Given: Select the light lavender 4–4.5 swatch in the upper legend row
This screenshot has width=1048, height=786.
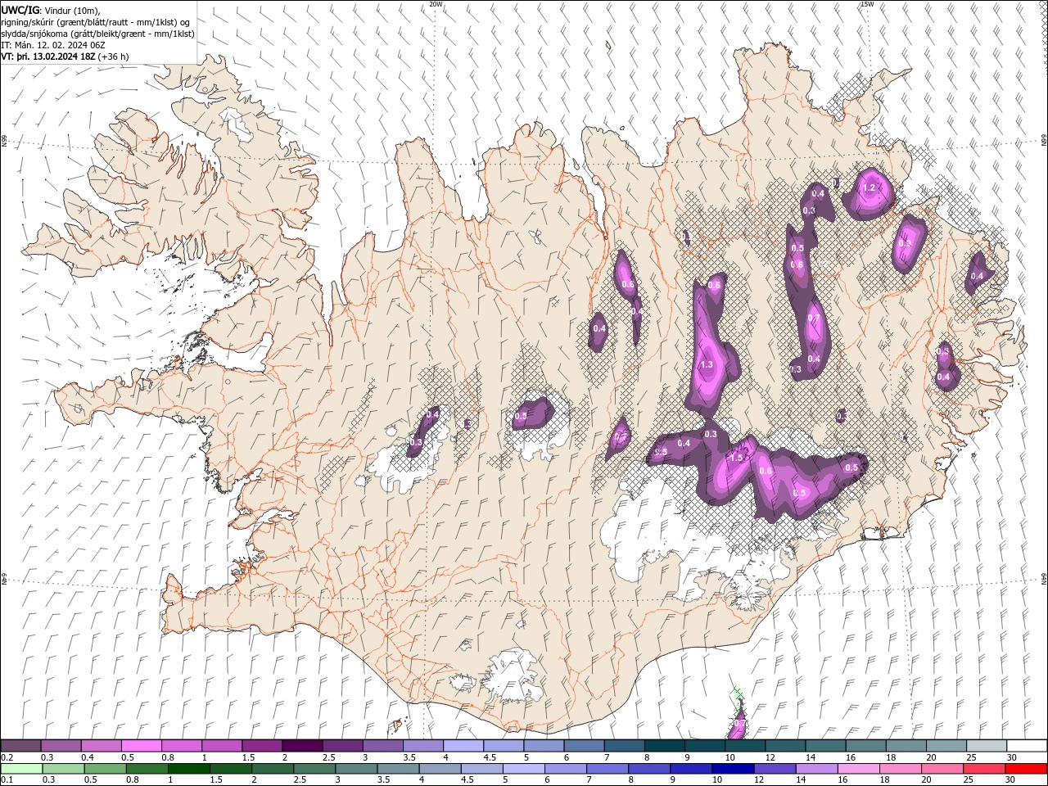Looking at the screenshot, I should tap(463, 746).
